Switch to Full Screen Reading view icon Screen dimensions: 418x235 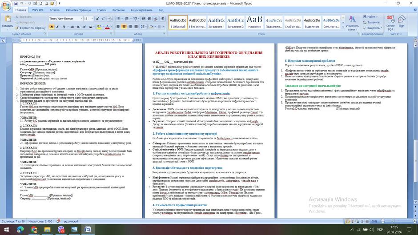pos(353,221)
